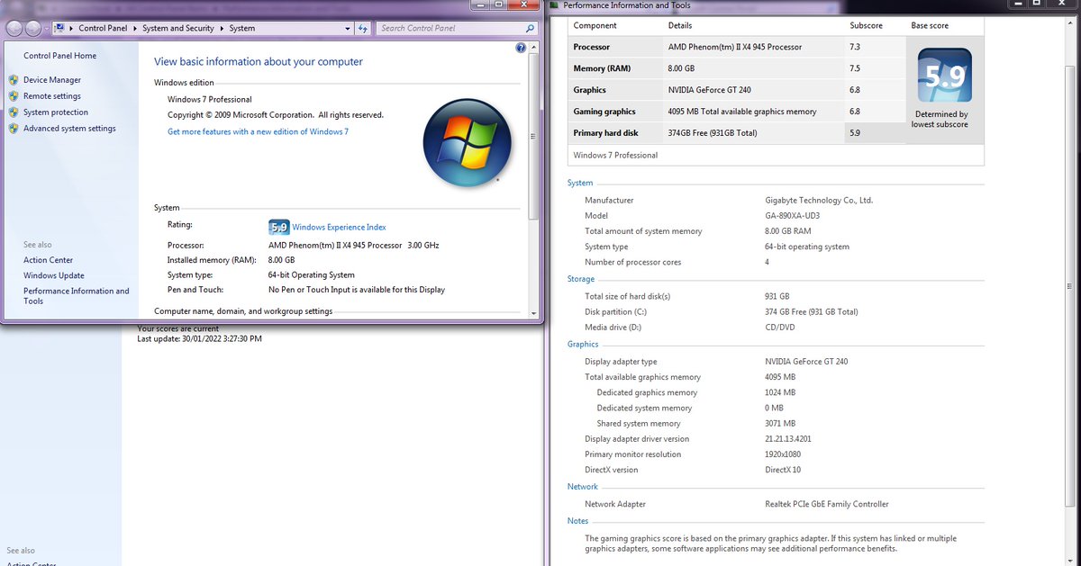Click the large 5.9 base score badge

[x=944, y=76]
